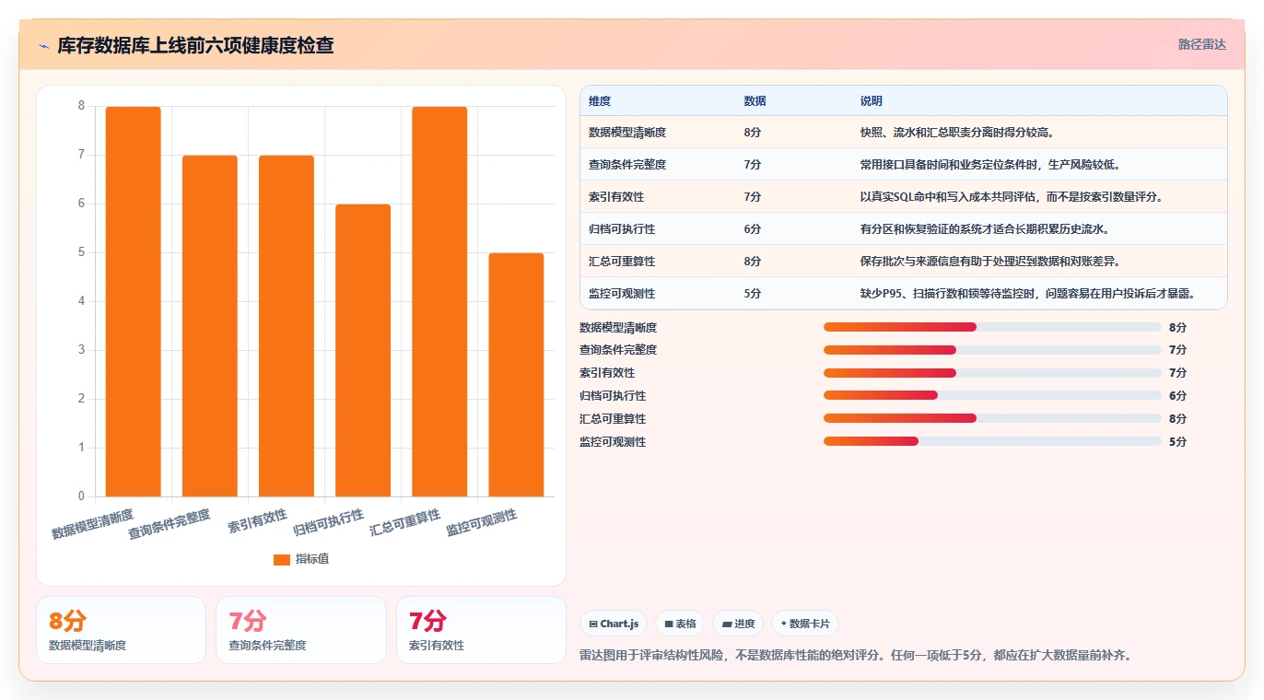Toggle the 指标值 legend label

click(x=312, y=559)
